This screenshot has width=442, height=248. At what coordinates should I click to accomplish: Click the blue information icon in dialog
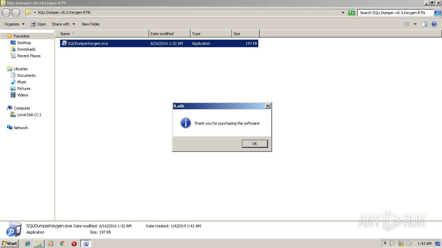(x=185, y=123)
